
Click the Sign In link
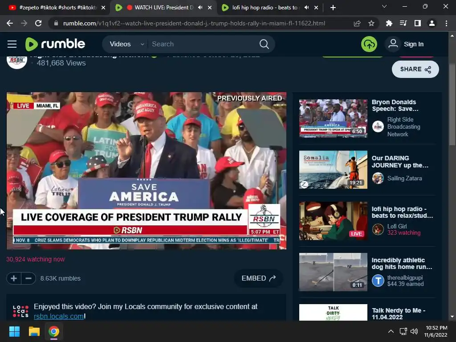414,44
